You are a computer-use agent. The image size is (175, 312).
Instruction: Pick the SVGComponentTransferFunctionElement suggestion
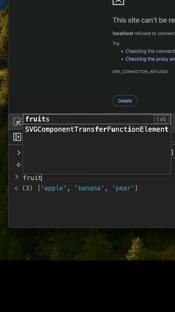point(97,129)
